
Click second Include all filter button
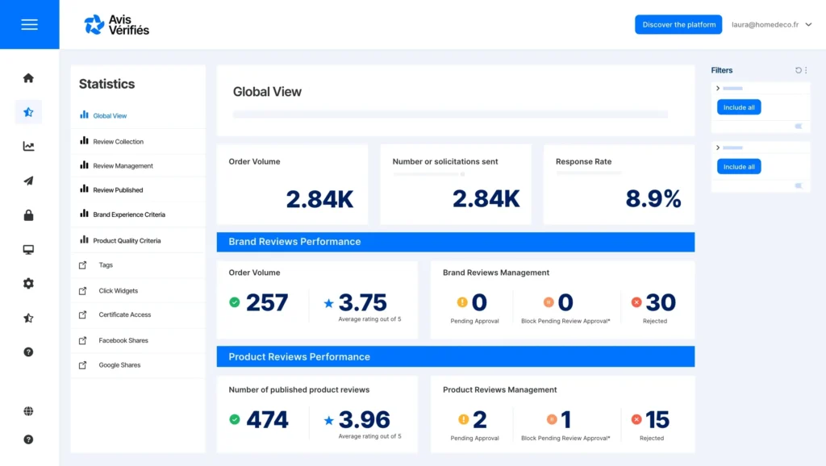[x=739, y=167]
